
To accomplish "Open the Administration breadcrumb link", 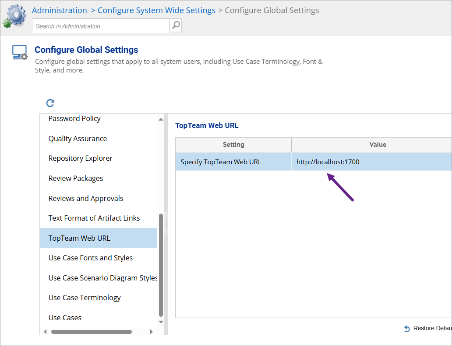I will 60,10.
